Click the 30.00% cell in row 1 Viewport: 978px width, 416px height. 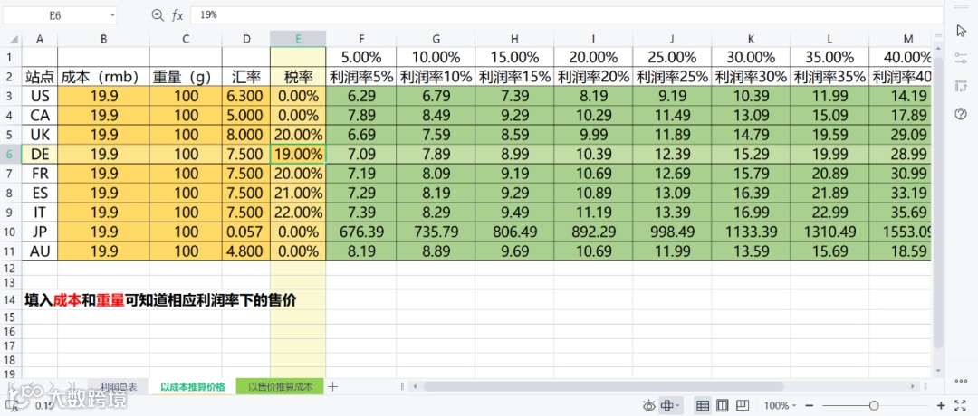[x=751, y=57]
